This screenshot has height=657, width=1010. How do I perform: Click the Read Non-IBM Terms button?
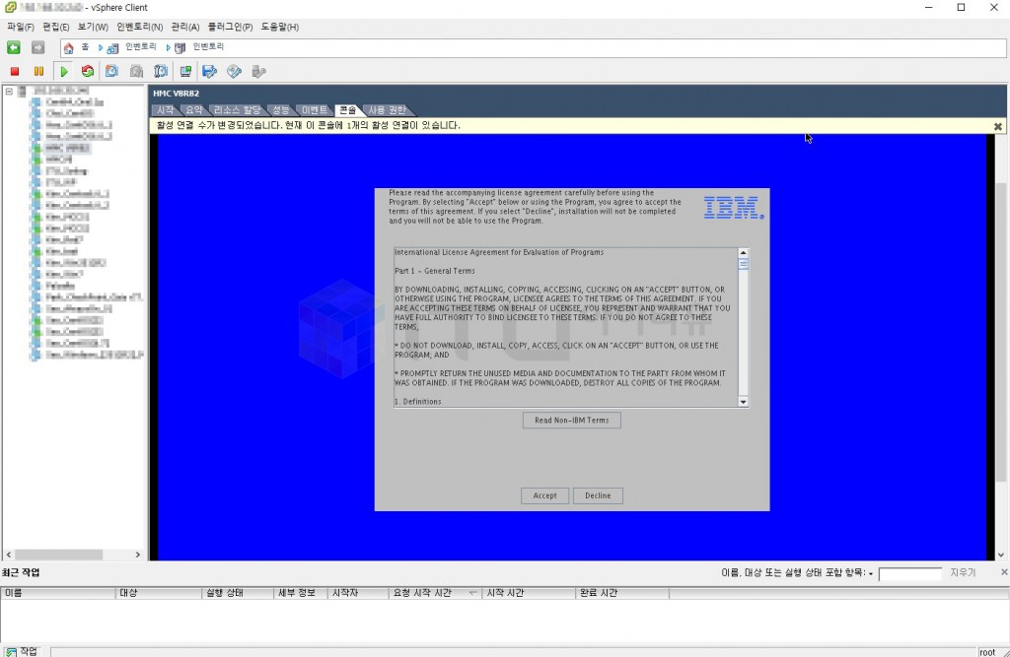click(x=571, y=421)
